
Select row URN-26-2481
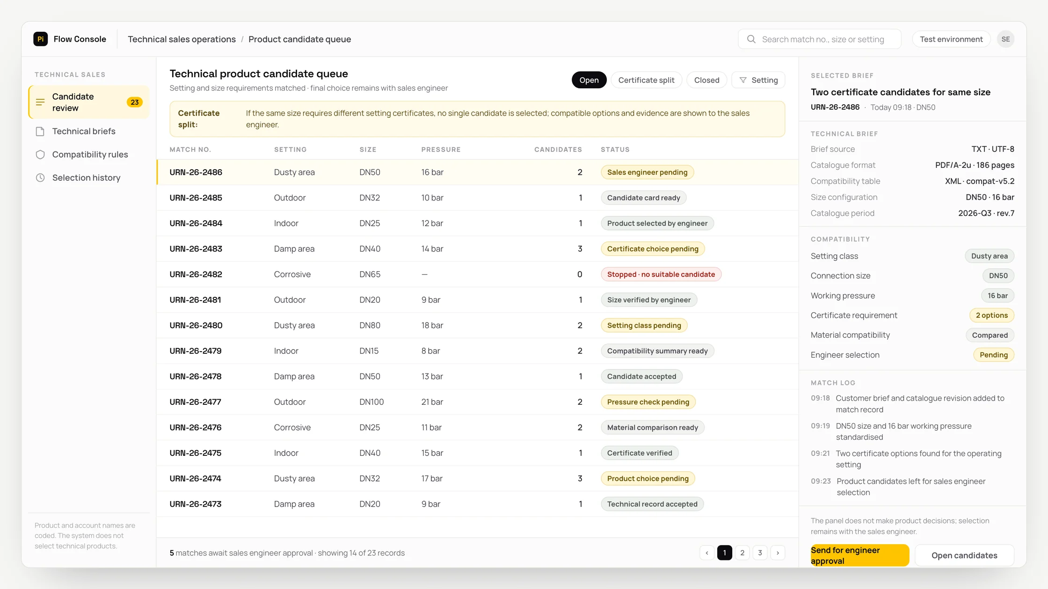click(477, 300)
